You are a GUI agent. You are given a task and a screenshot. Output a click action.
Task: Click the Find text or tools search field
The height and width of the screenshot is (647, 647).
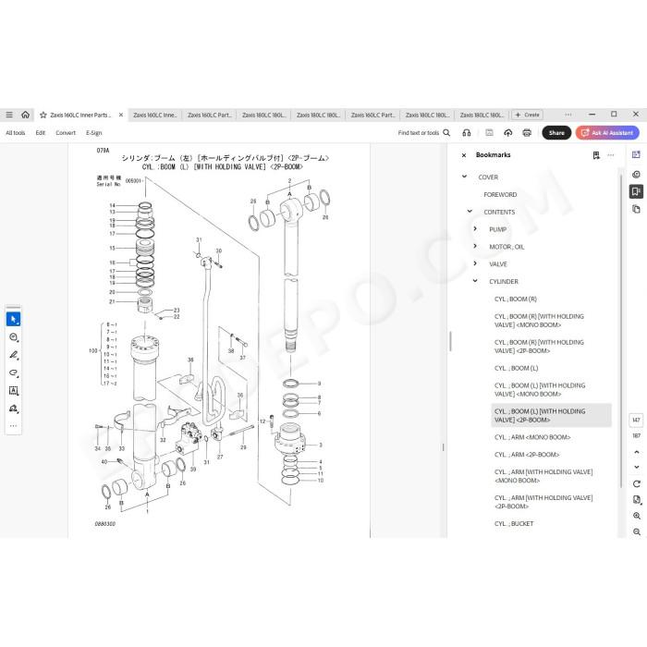pos(419,133)
